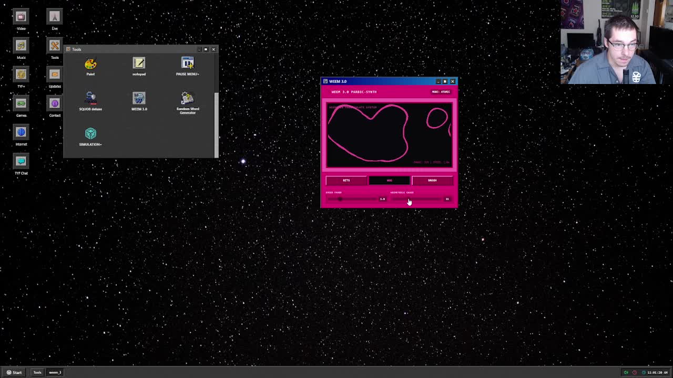Click the MODE: ATOMIC indicator in WEEM

coord(441,92)
